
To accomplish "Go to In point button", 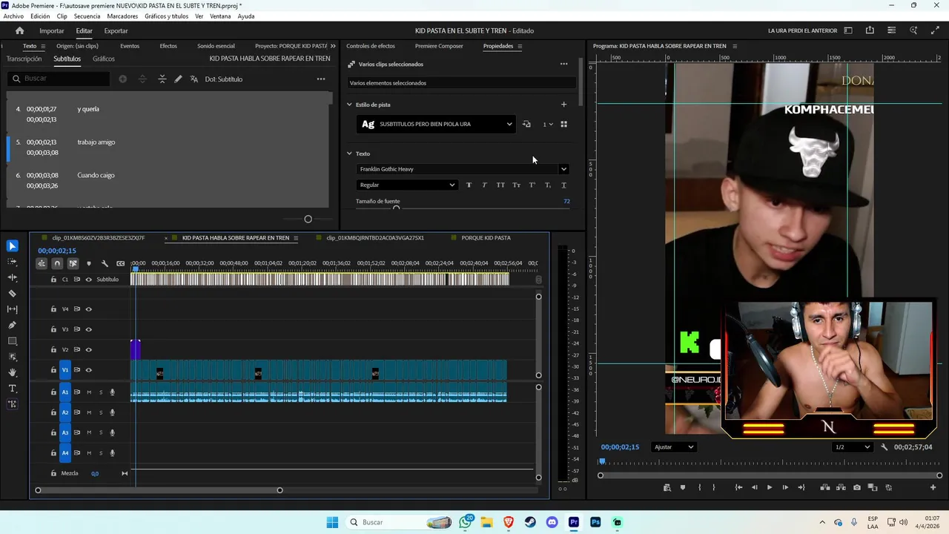I will [738, 487].
